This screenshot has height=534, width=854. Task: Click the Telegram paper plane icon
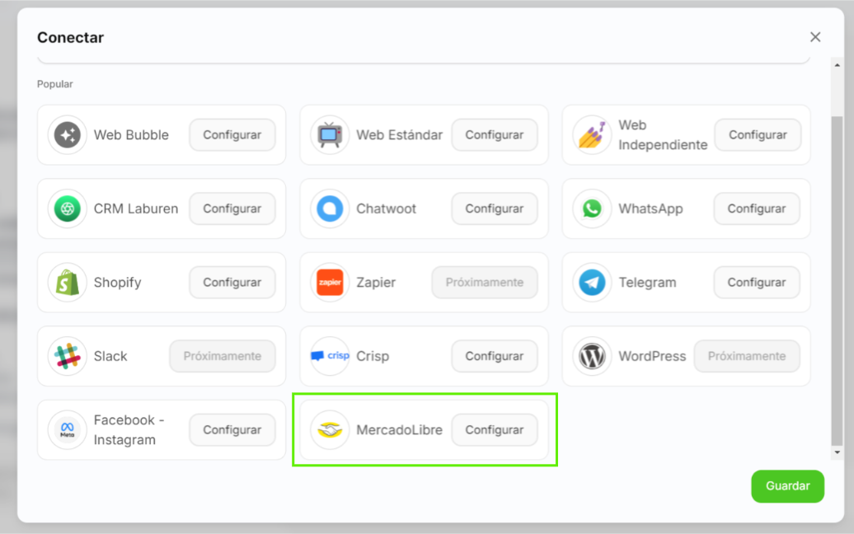pos(592,283)
